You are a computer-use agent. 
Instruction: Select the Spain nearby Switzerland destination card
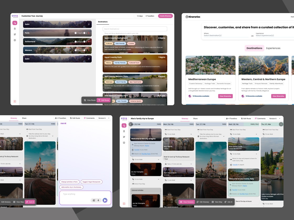point(135,44)
